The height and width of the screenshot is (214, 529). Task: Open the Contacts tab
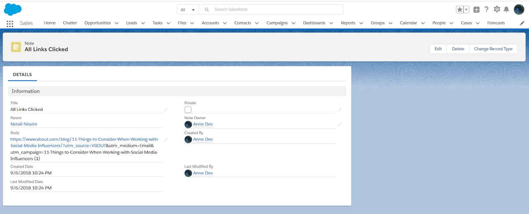(x=243, y=23)
